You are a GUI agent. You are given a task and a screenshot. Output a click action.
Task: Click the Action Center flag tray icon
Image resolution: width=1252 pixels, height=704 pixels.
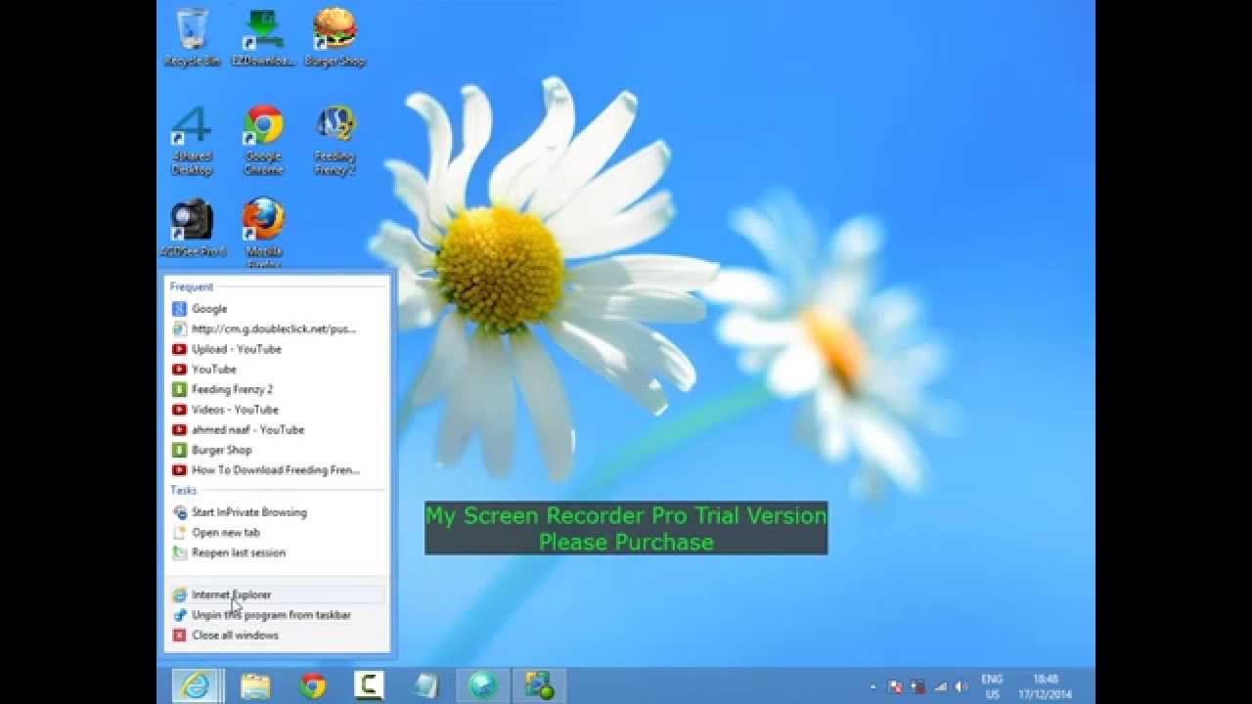coord(895,686)
